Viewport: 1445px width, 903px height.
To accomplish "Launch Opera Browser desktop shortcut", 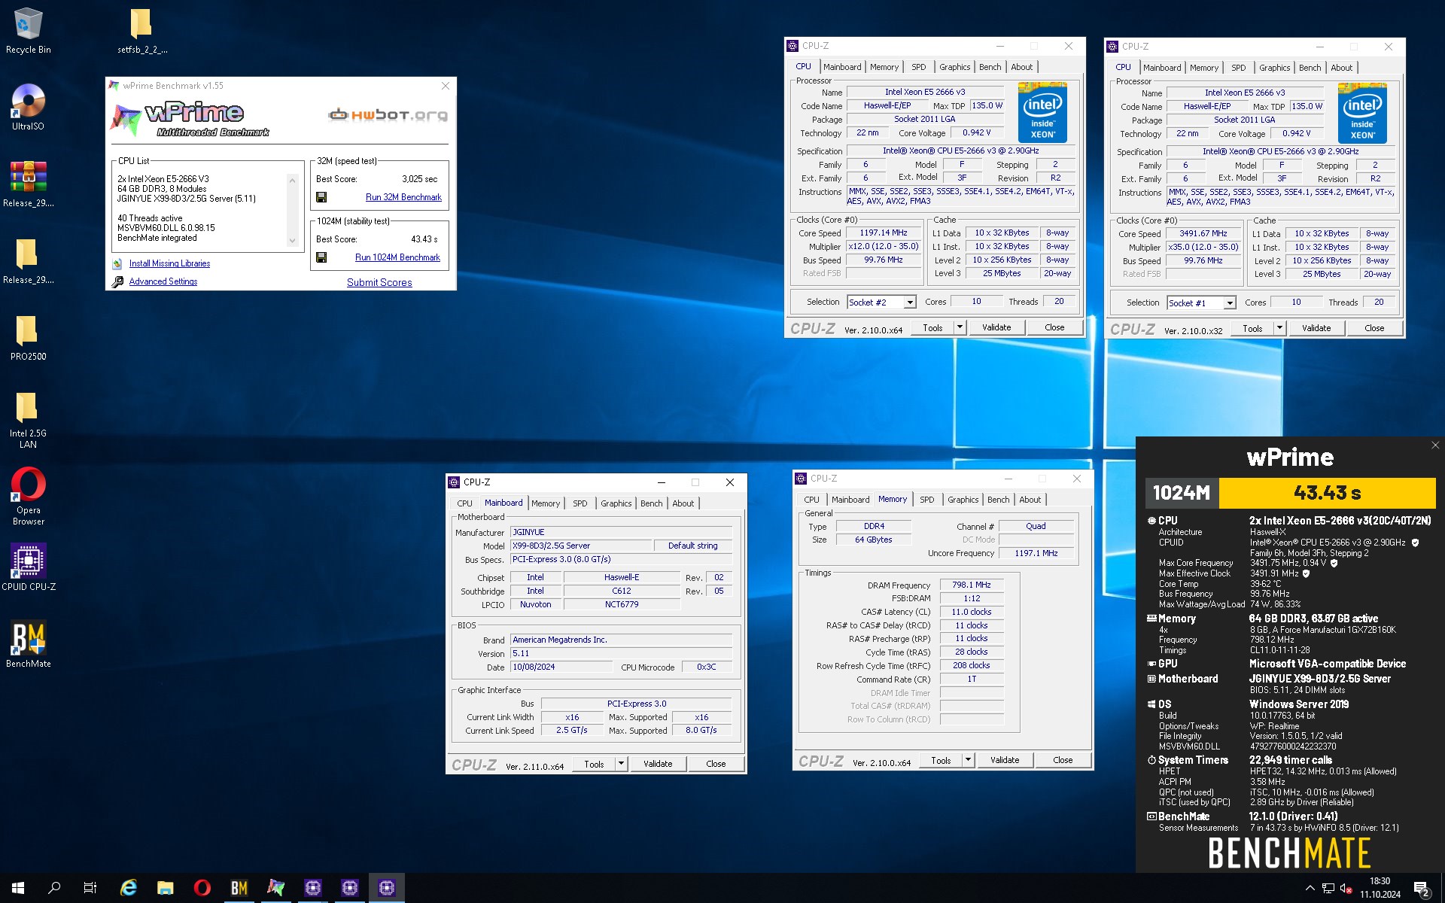I will [x=28, y=497].
